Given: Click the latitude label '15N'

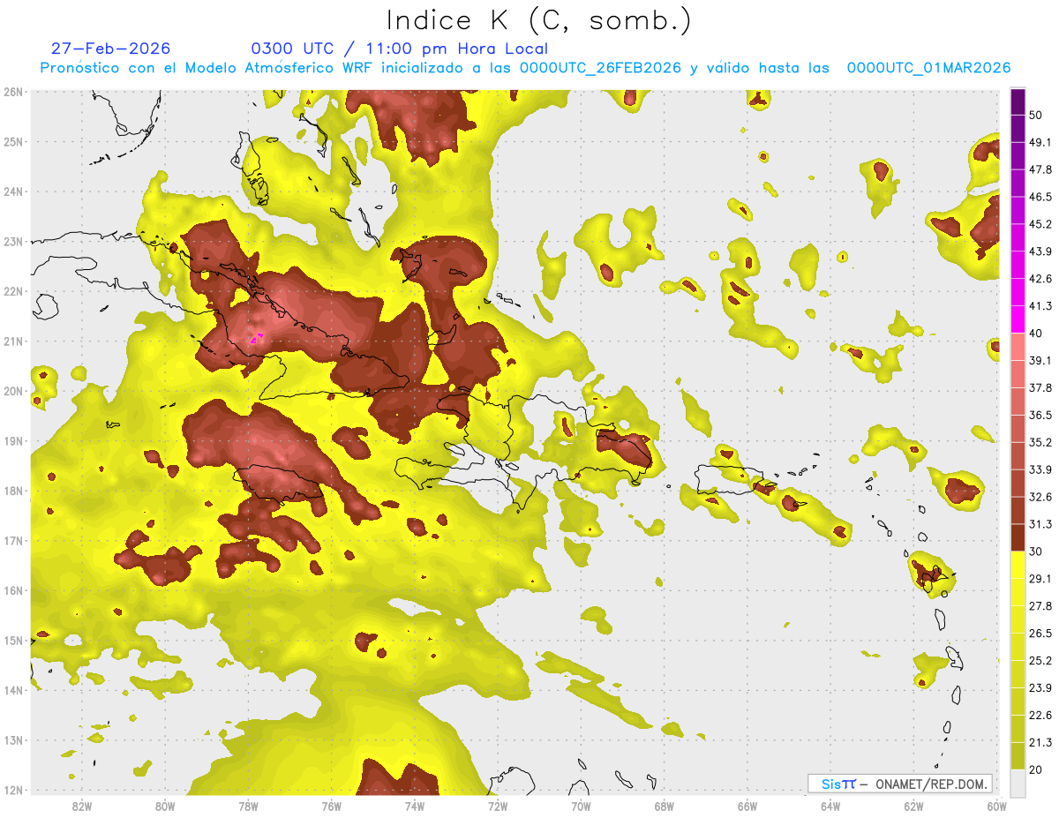Looking at the screenshot, I should pos(13,641).
